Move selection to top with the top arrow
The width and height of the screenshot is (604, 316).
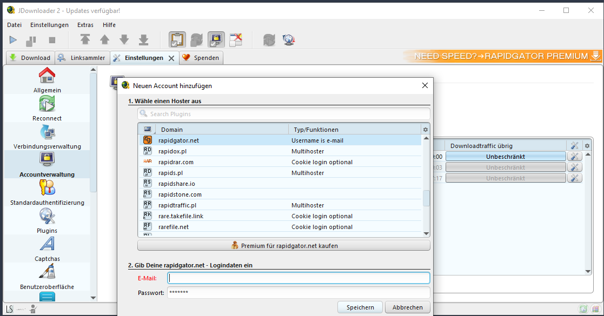85,39
